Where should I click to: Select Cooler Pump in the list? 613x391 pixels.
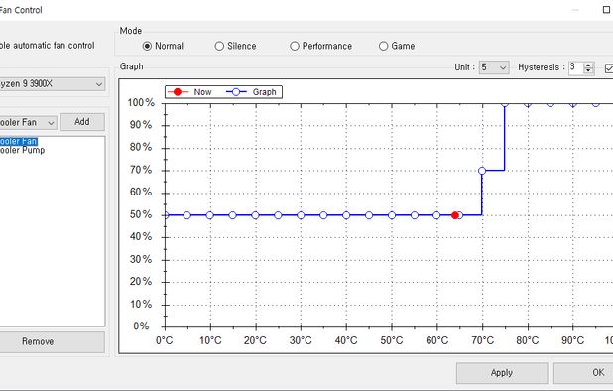[22, 150]
